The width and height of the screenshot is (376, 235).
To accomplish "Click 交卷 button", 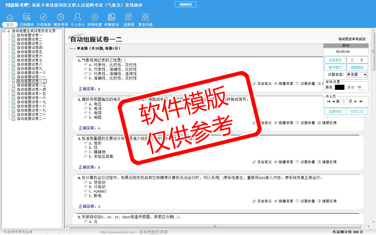I will click(357, 60).
